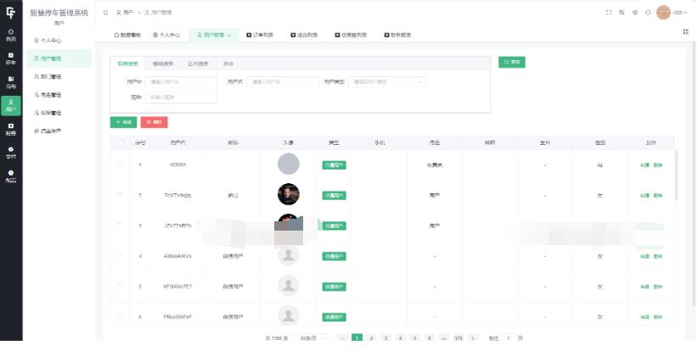698x362 pixels.
Task: Click the default avatar in row 4
Action: coord(289,255)
